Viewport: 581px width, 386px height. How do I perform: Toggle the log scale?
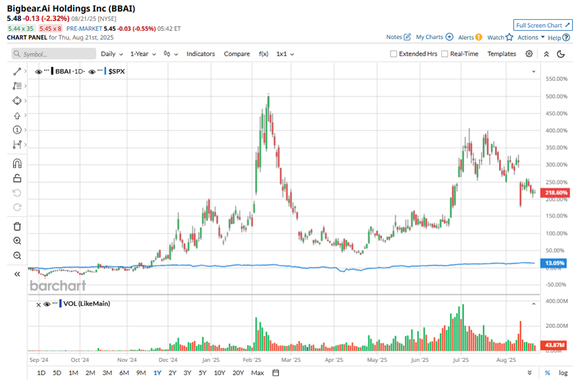pyautogui.click(x=563, y=373)
